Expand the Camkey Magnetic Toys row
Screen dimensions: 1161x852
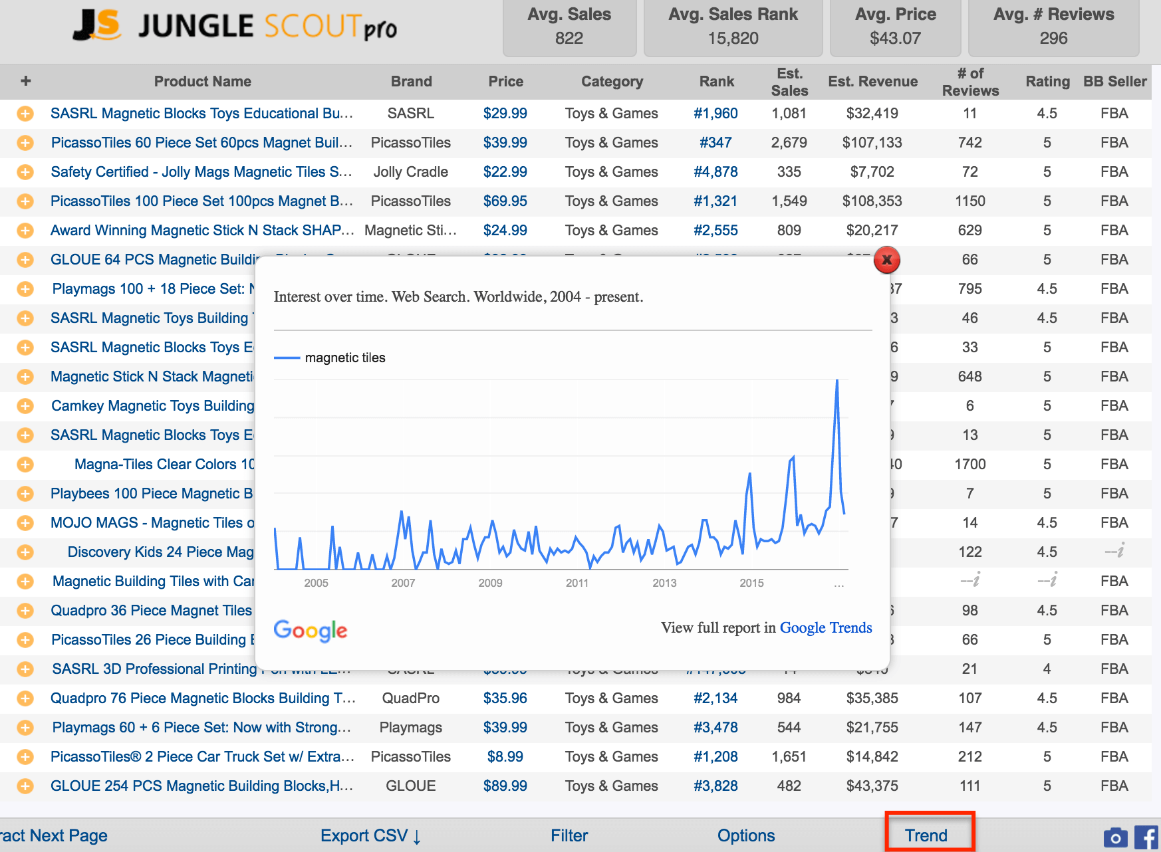click(x=25, y=406)
